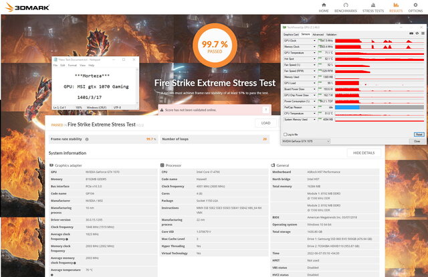Click the Reset button in GPU-Z
Viewport: 428px width, 277px height.
(419, 134)
